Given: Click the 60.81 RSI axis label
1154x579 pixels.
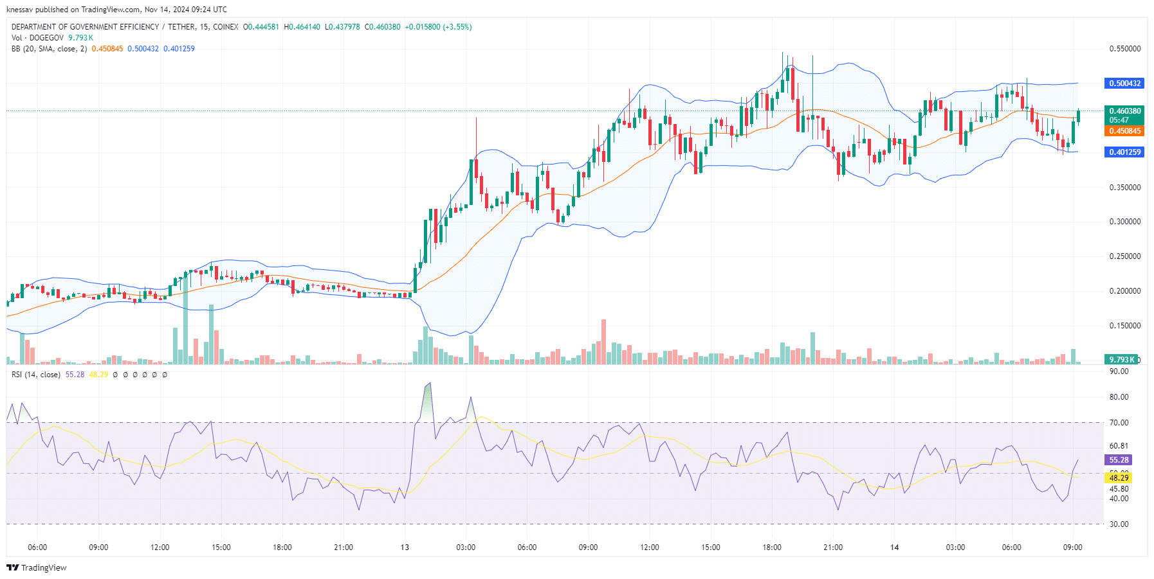Looking at the screenshot, I should (1119, 446).
